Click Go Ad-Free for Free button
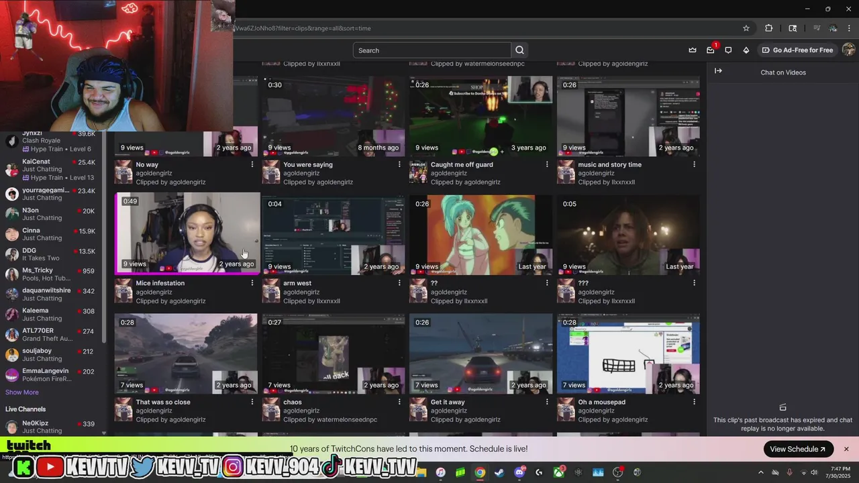Image resolution: width=859 pixels, height=483 pixels. (x=797, y=50)
